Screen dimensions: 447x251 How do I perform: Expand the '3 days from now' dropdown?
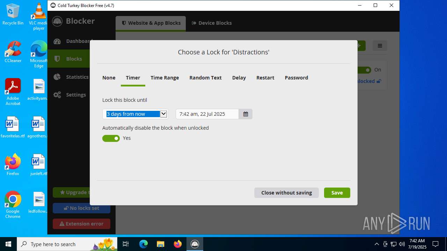point(135,114)
